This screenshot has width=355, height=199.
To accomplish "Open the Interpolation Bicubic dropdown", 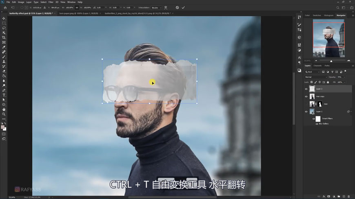I will [156, 8].
